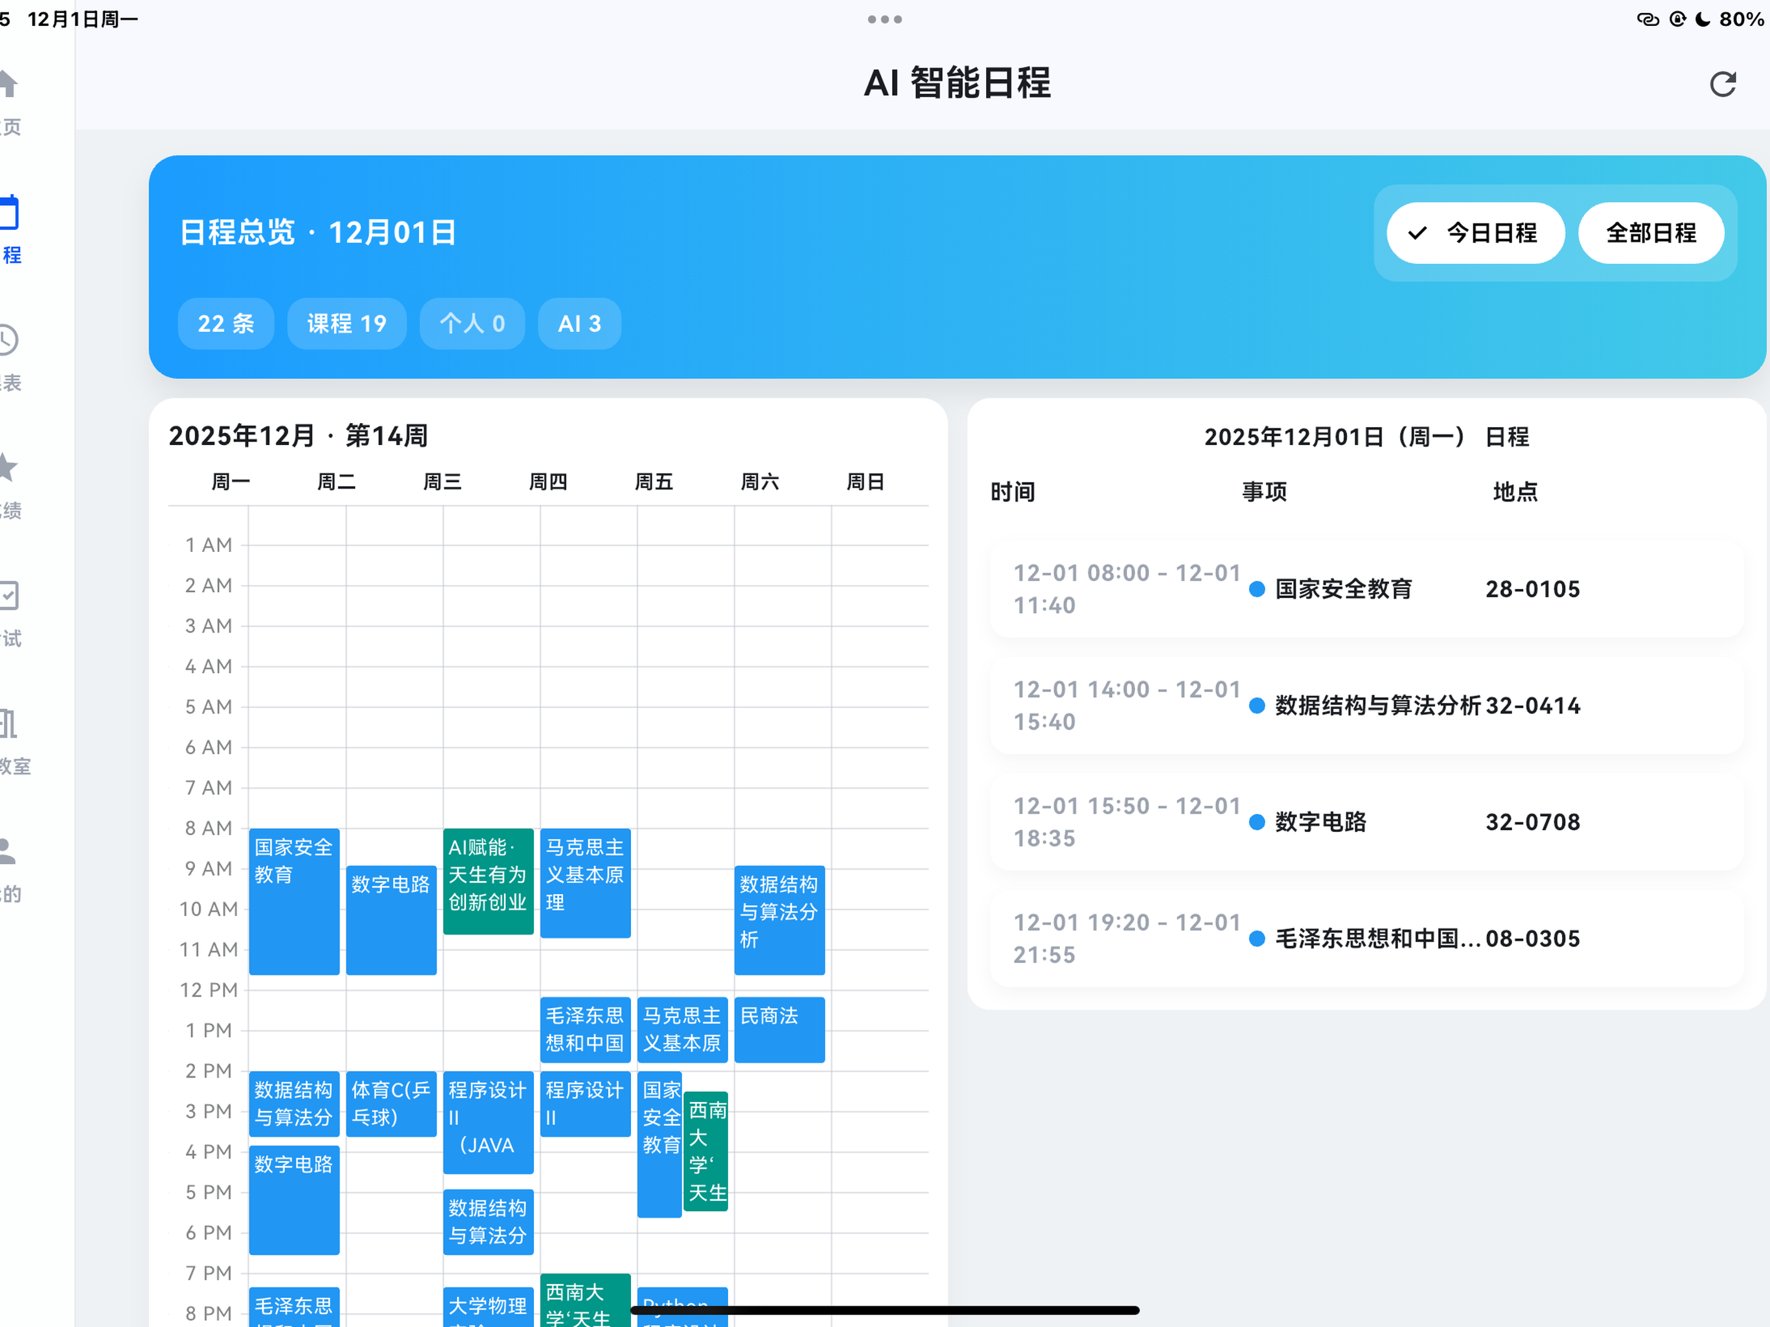Open Friday afternoon 国家安全教育 block

point(660,1144)
